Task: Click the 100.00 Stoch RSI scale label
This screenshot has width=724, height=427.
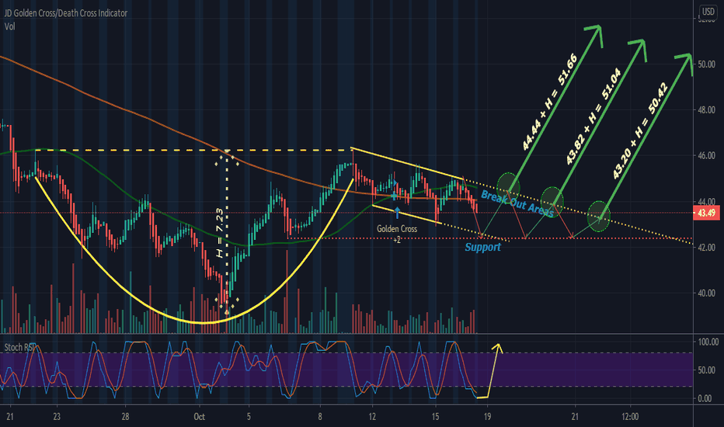Action: [x=708, y=342]
